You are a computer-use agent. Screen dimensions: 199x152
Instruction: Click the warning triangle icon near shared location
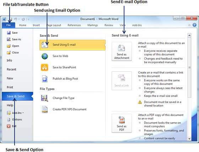[140, 102]
